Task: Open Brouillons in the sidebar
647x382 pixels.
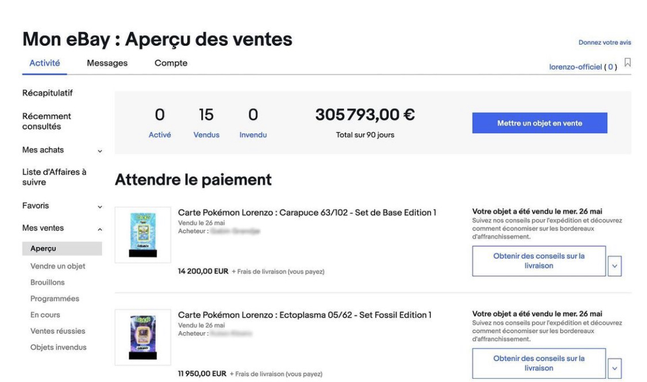Action: coord(48,282)
